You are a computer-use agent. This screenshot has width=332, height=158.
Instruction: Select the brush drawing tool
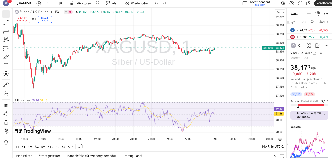[x=6, y=57]
